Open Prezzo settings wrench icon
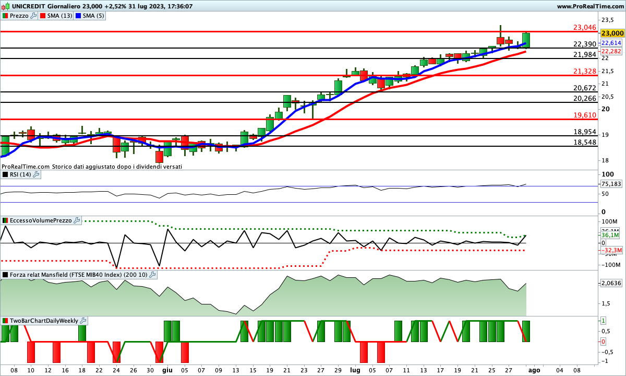Viewport: 626px width, 376px height. tap(34, 16)
